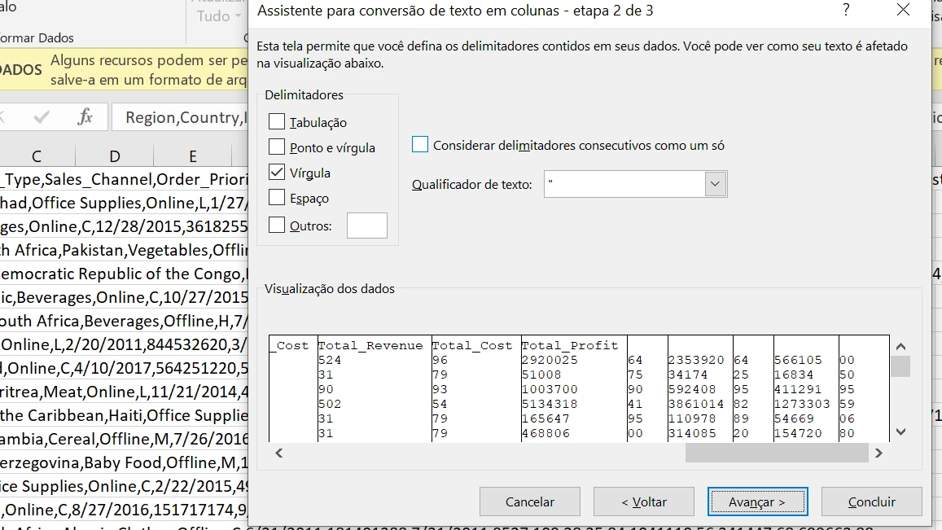
Task: Click the Voltar button
Action: (644, 502)
